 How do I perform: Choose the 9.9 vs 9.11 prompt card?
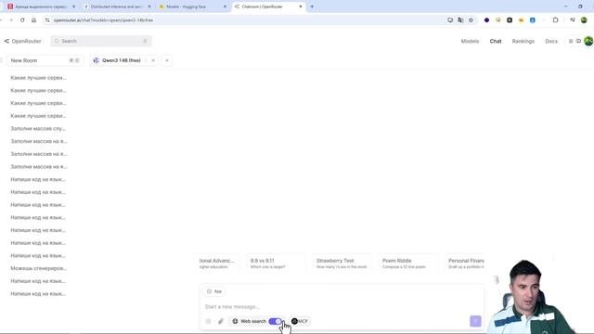click(276, 263)
